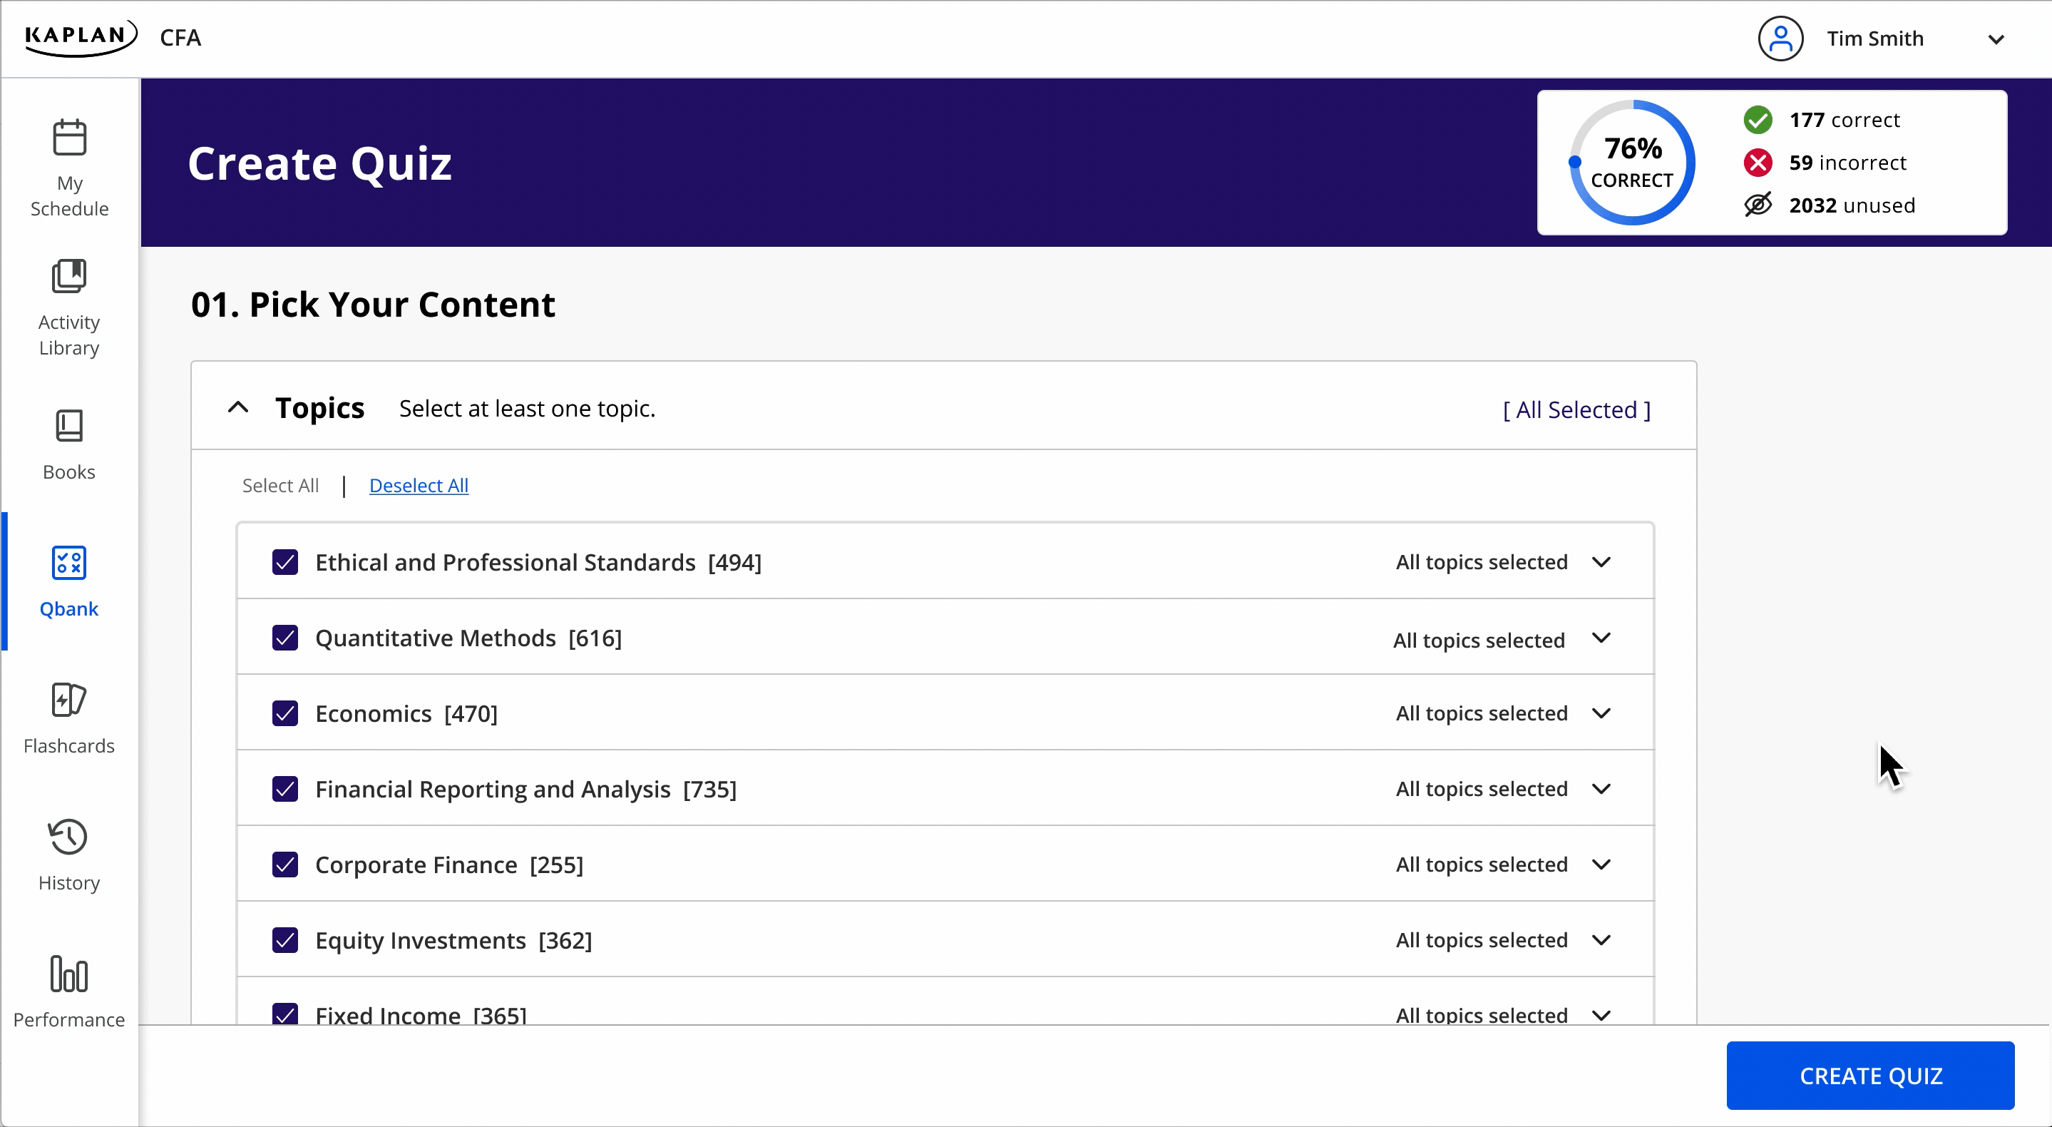Click the 76% correct progress ring

1632,163
